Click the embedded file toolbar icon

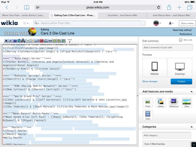pos(28,41)
